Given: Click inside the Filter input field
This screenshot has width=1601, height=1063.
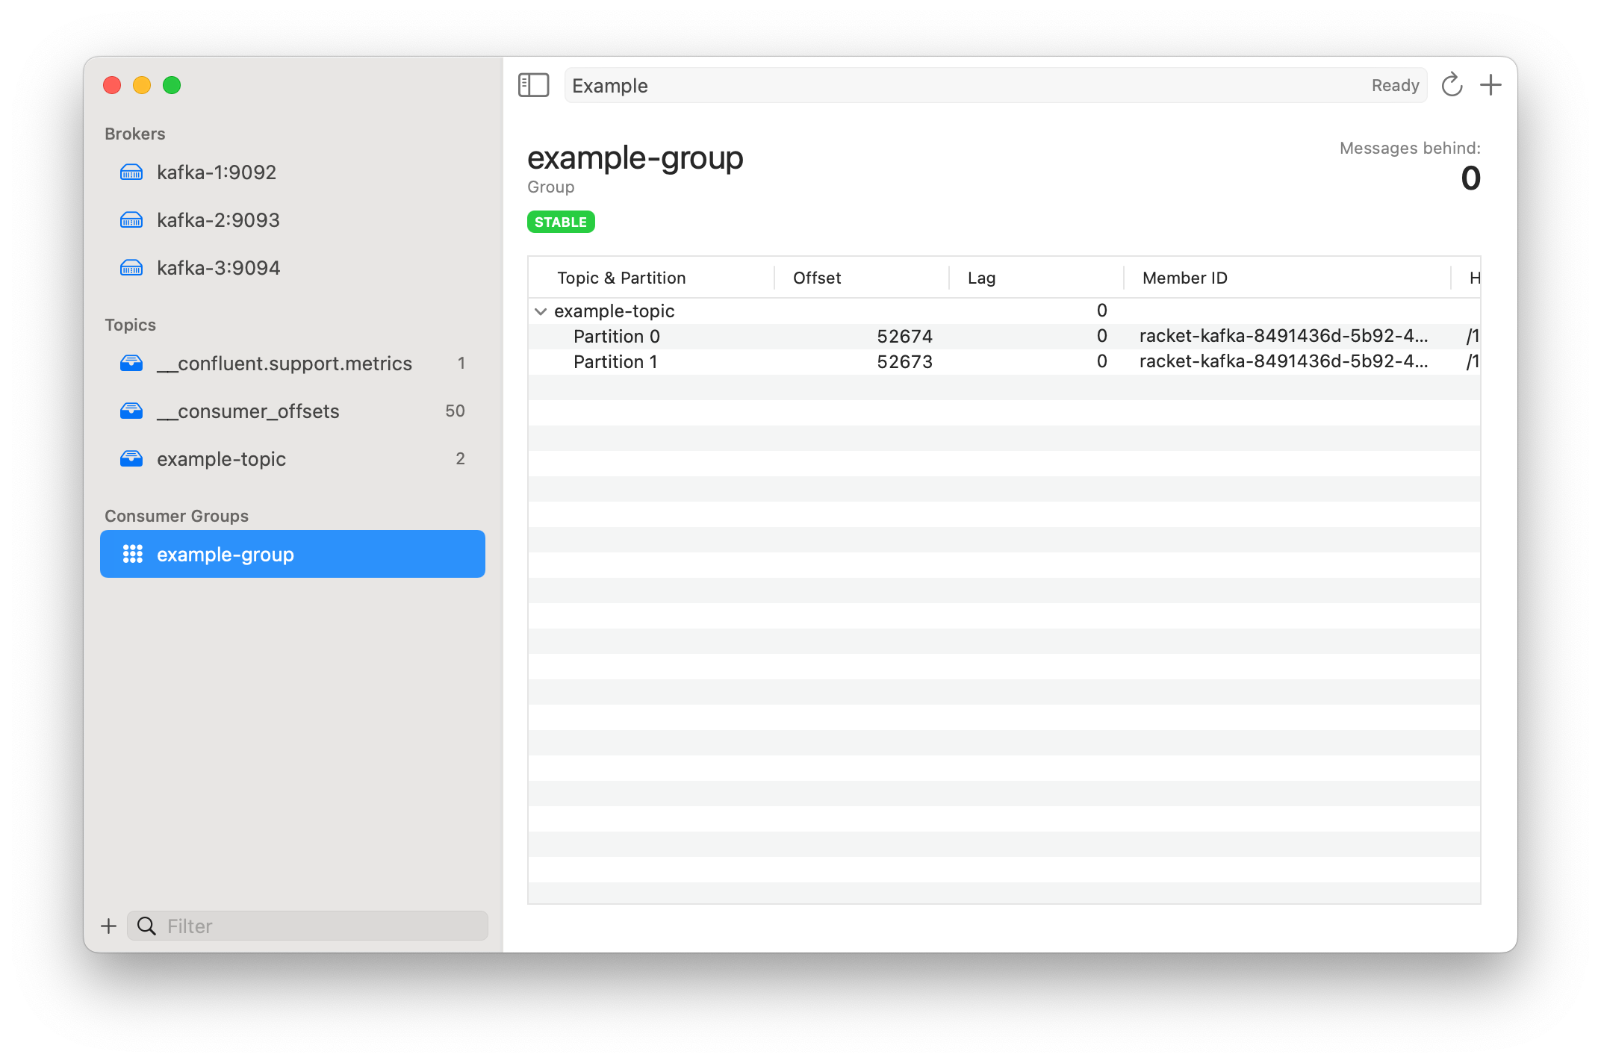Looking at the screenshot, I should [308, 926].
